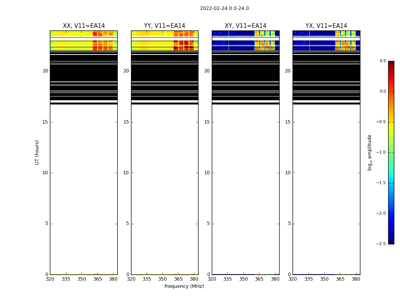Click the YX panel blue spectrogram area
The image size is (400, 305).
[x=314, y=45]
